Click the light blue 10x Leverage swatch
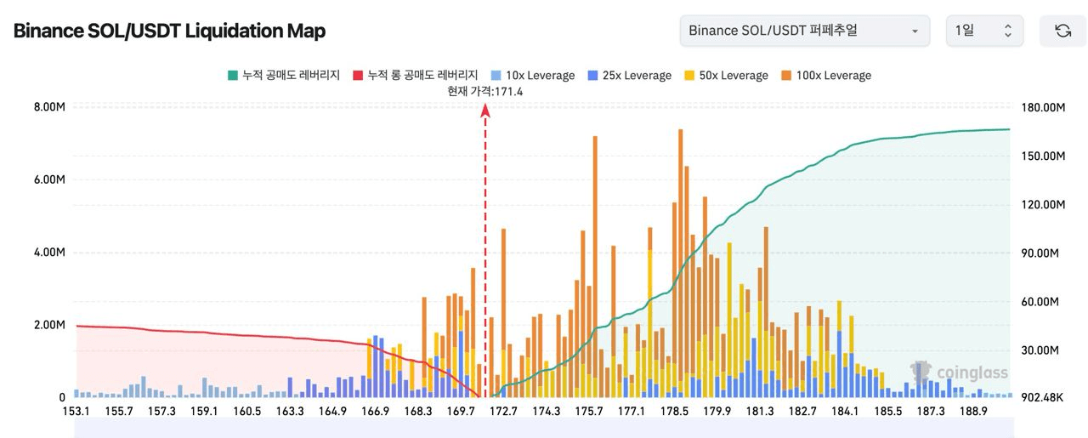Viewport: 1088px width, 438px height. pyautogui.click(x=496, y=75)
